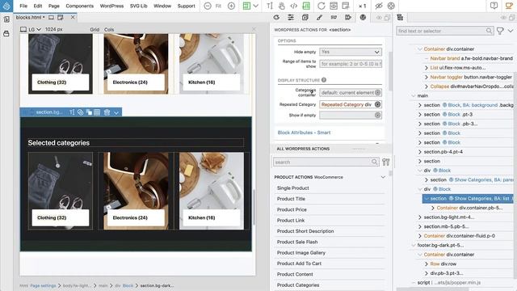Expand the footer.bg-dark tree node
517x291 pixels.
click(x=414, y=245)
